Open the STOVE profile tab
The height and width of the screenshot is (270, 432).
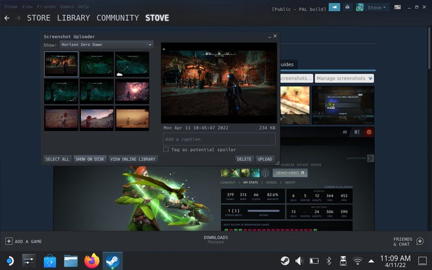[x=157, y=18]
